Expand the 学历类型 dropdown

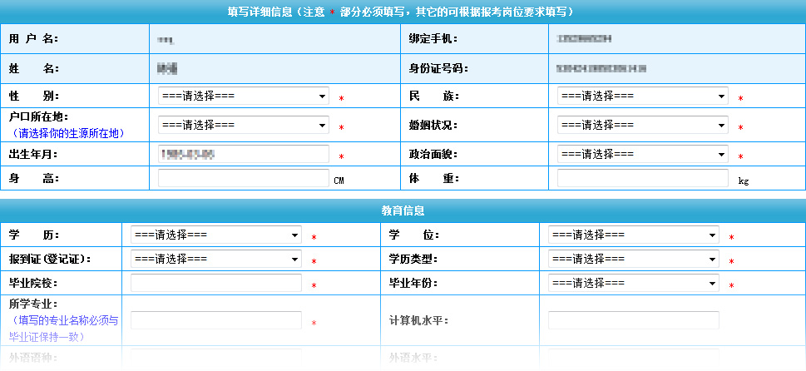click(x=633, y=260)
